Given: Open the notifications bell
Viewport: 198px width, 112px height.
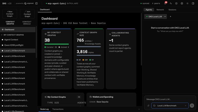Looking at the screenshot, I should [x=165, y=4].
